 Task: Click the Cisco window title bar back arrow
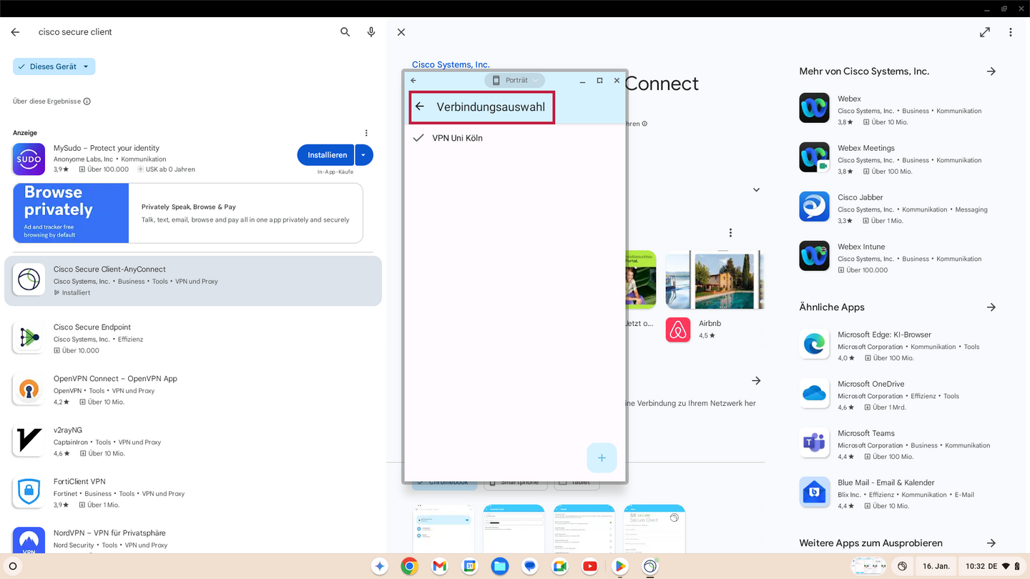pyautogui.click(x=413, y=80)
